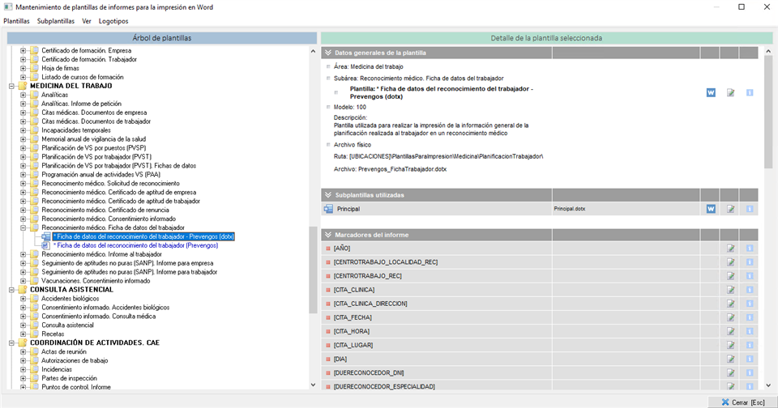Show info for [CITA_LUGAR] marker
The image size is (778, 408).
coord(750,345)
